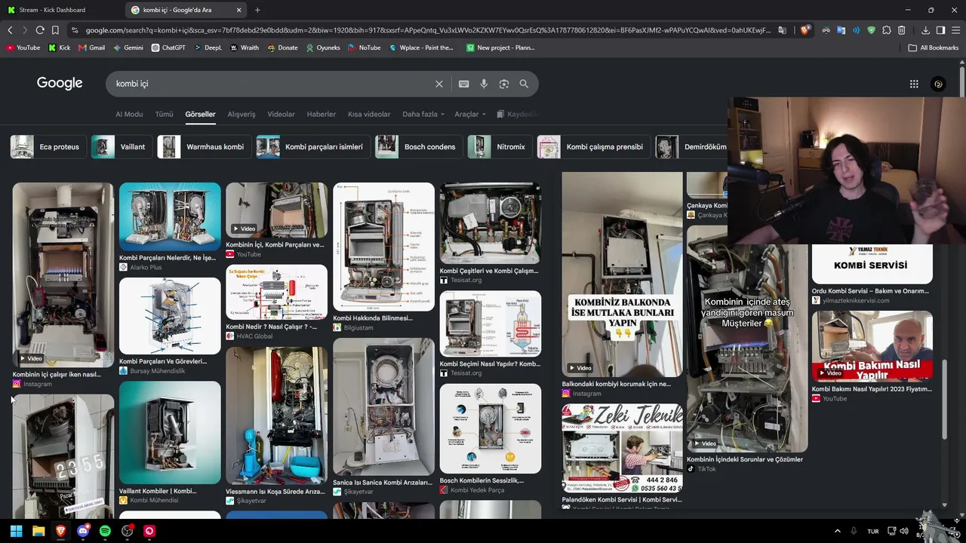This screenshot has width=966, height=543.
Task: Filter images by "Kombi parçaları isimleri" chip
Action: (312, 147)
